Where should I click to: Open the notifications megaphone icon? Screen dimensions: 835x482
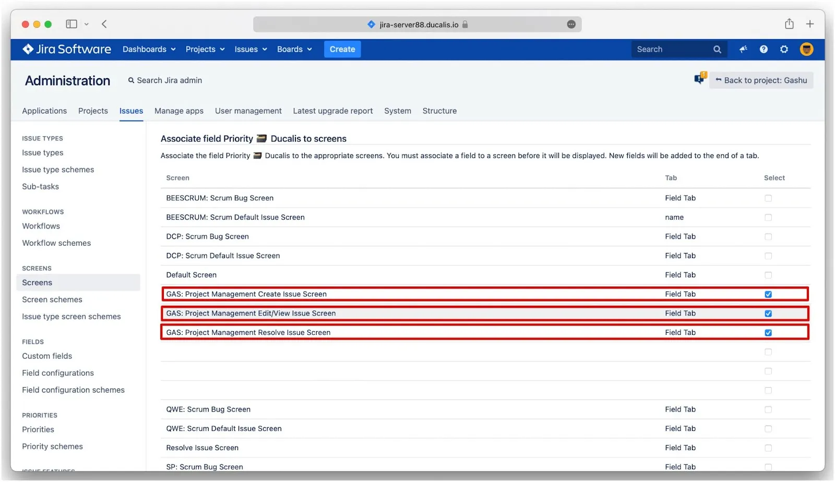pyautogui.click(x=743, y=49)
